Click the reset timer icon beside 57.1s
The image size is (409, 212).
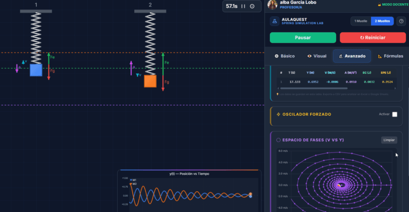tap(252, 6)
